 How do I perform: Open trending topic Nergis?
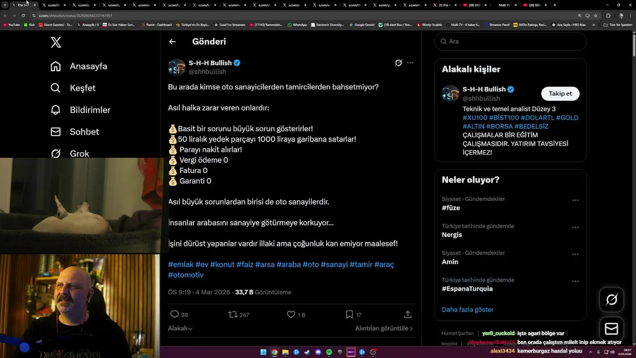tap(452, 235)
